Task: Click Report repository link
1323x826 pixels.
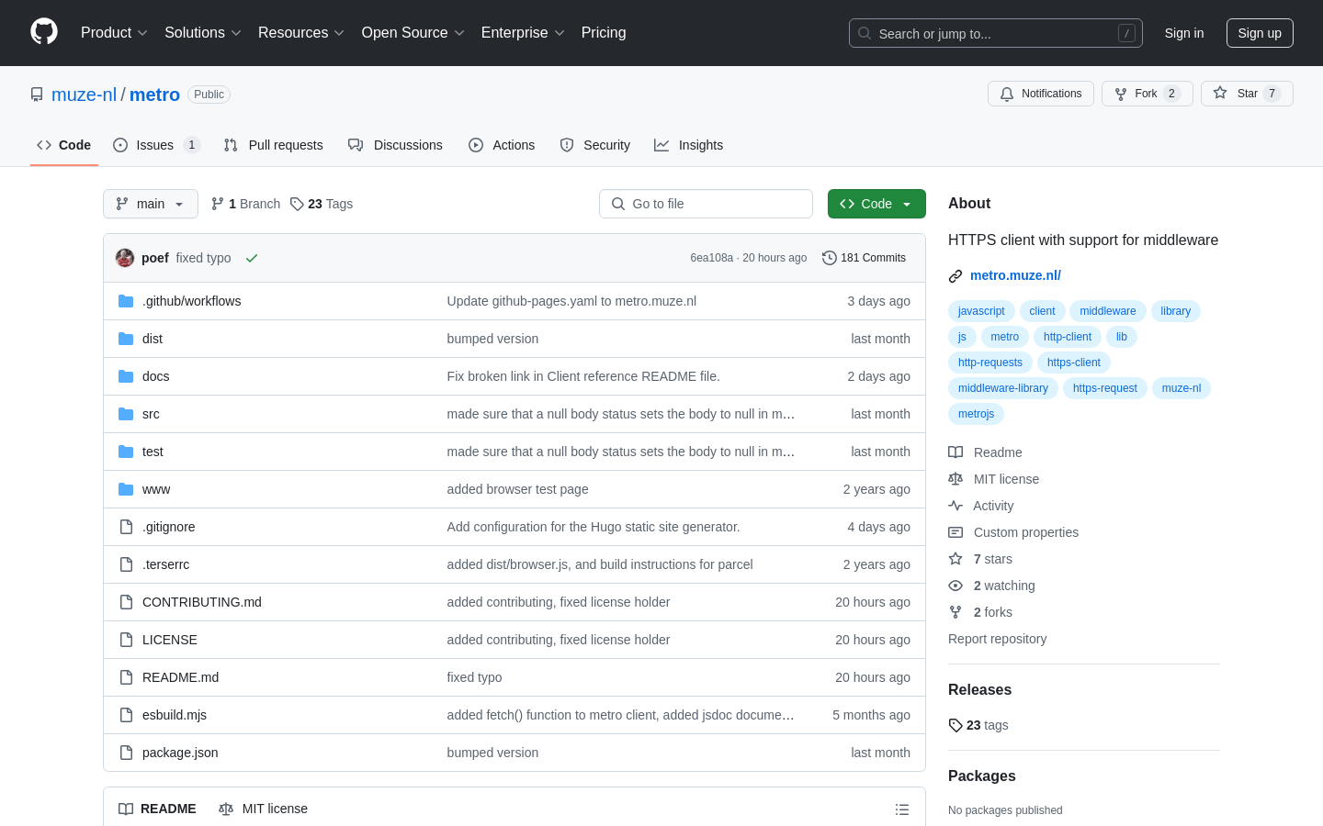Action: point(997,639)
